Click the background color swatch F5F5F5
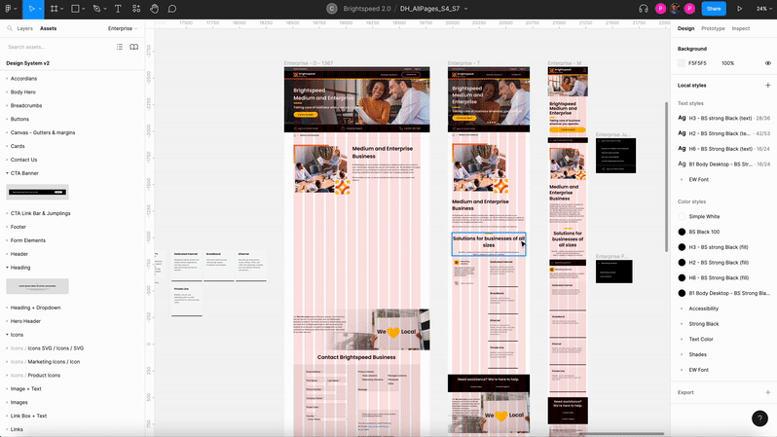The image size is (777, 437). (682, 63)
